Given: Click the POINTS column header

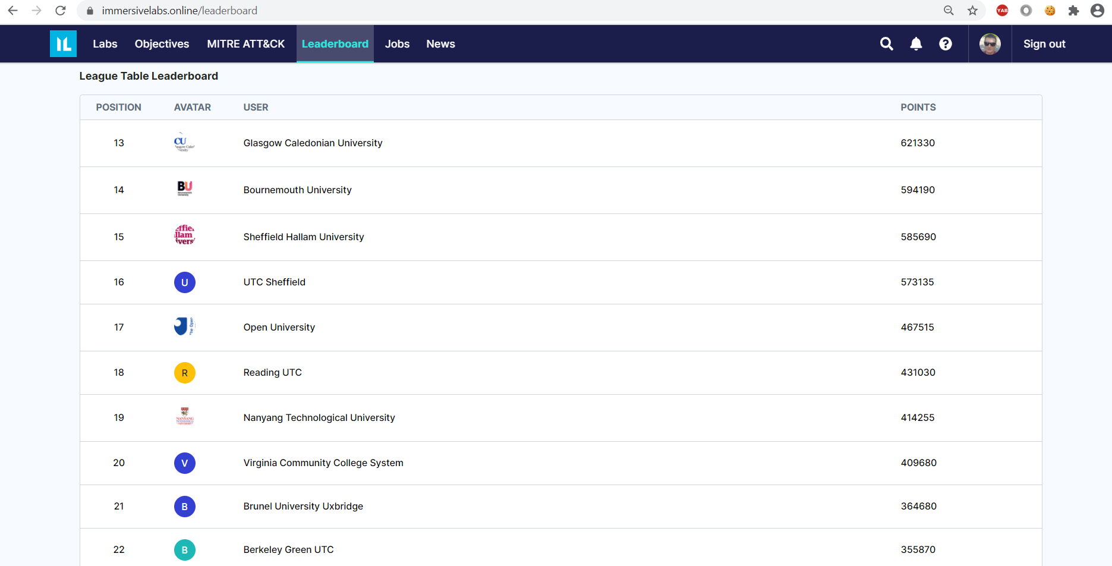Looking at the screenshot, I should point(918,107).
